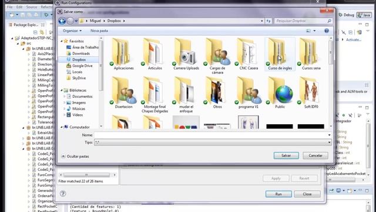Open Documentos library in sidebar
The width and height of the screenshot is (376, 212).
(82, 97)
